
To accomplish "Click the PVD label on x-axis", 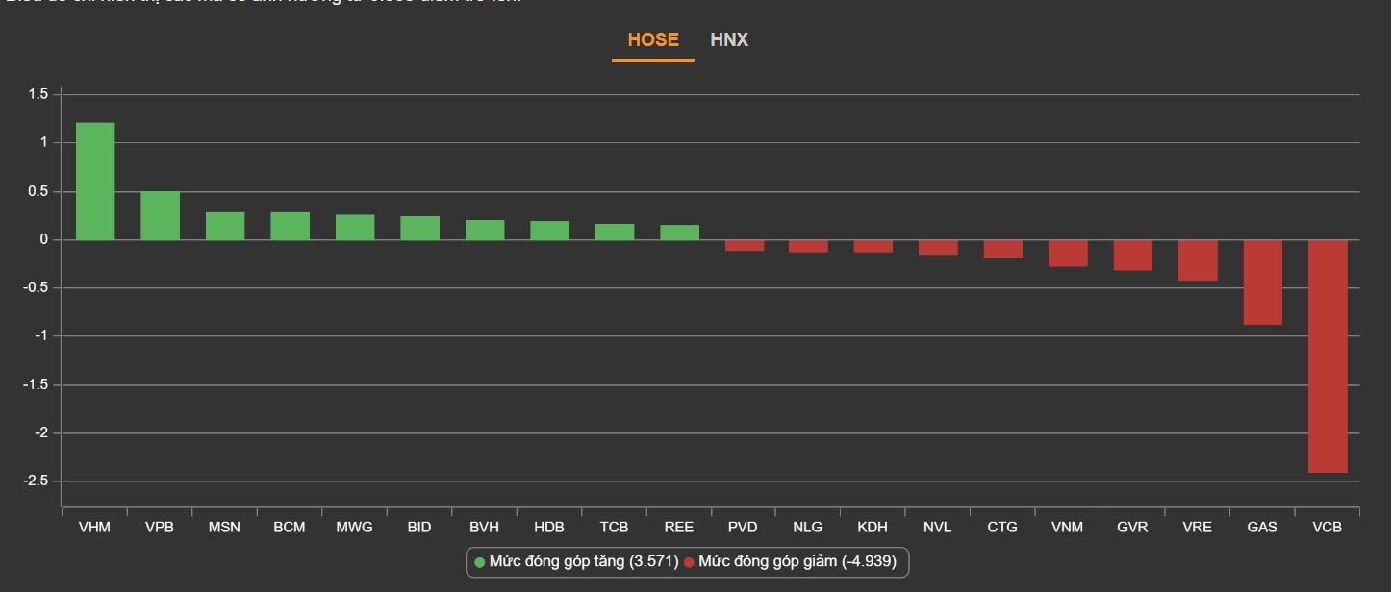I will click(x=744, y=528).
